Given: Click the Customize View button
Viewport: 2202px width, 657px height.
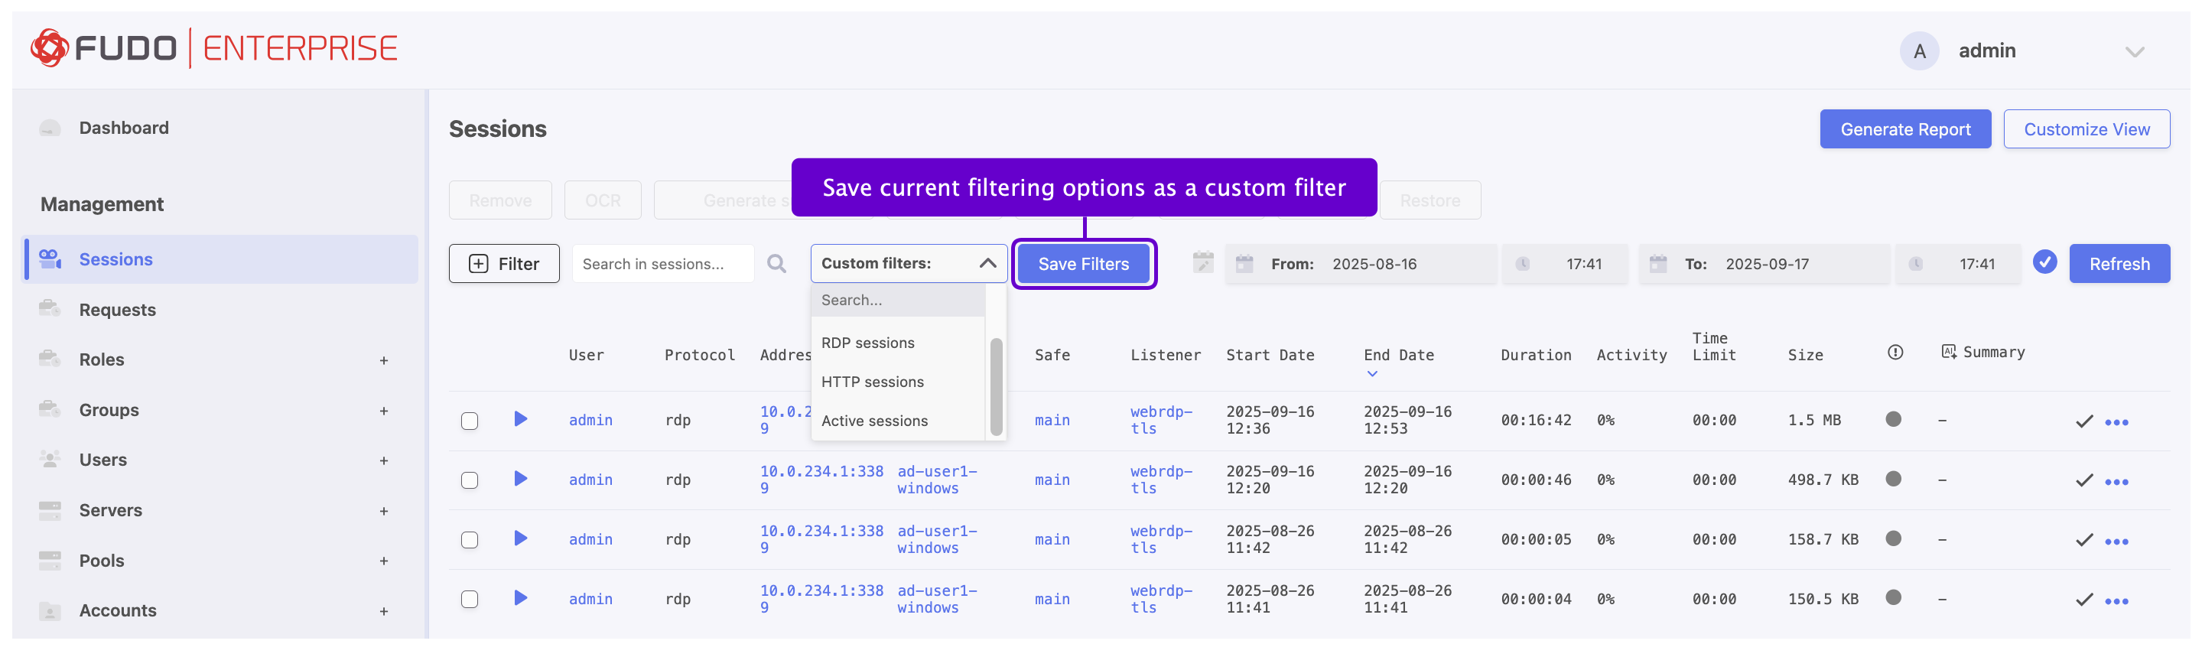Looking at the screenshot, I should [2086, 129].
